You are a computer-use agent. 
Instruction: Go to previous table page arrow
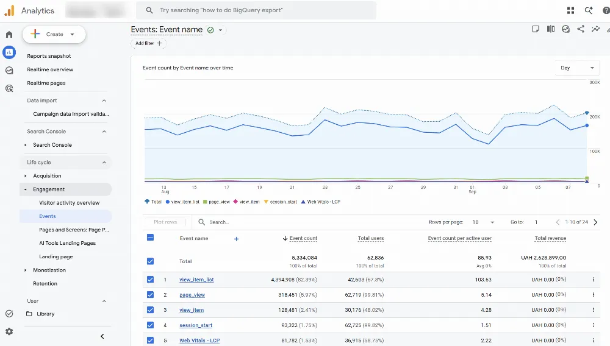558,222
